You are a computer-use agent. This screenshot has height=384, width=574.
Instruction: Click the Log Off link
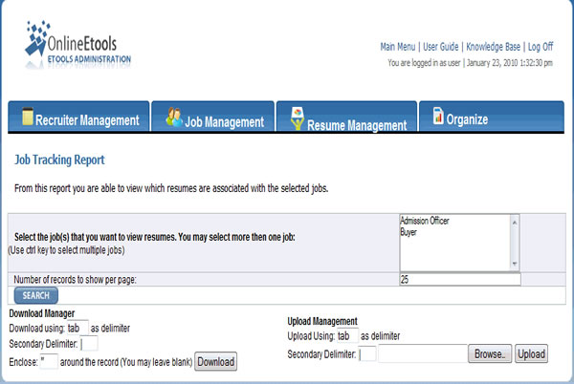(x=541, y=46)
